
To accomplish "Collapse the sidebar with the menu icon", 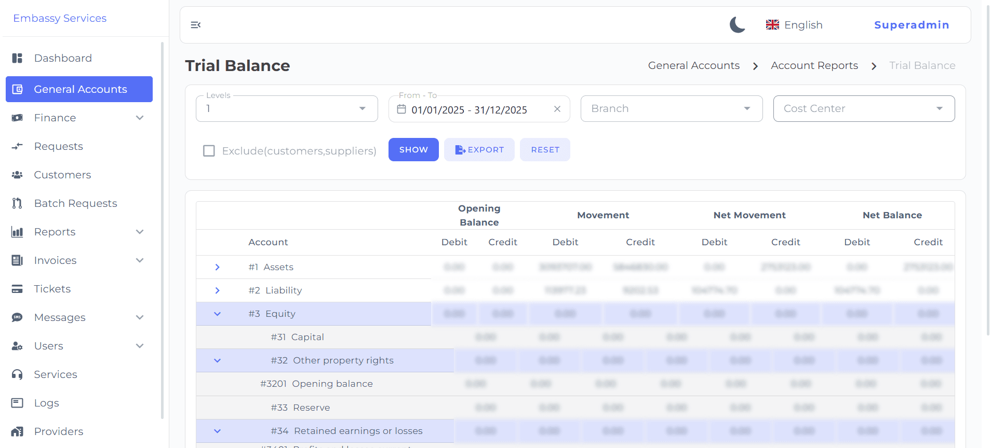I will point(196,25).
